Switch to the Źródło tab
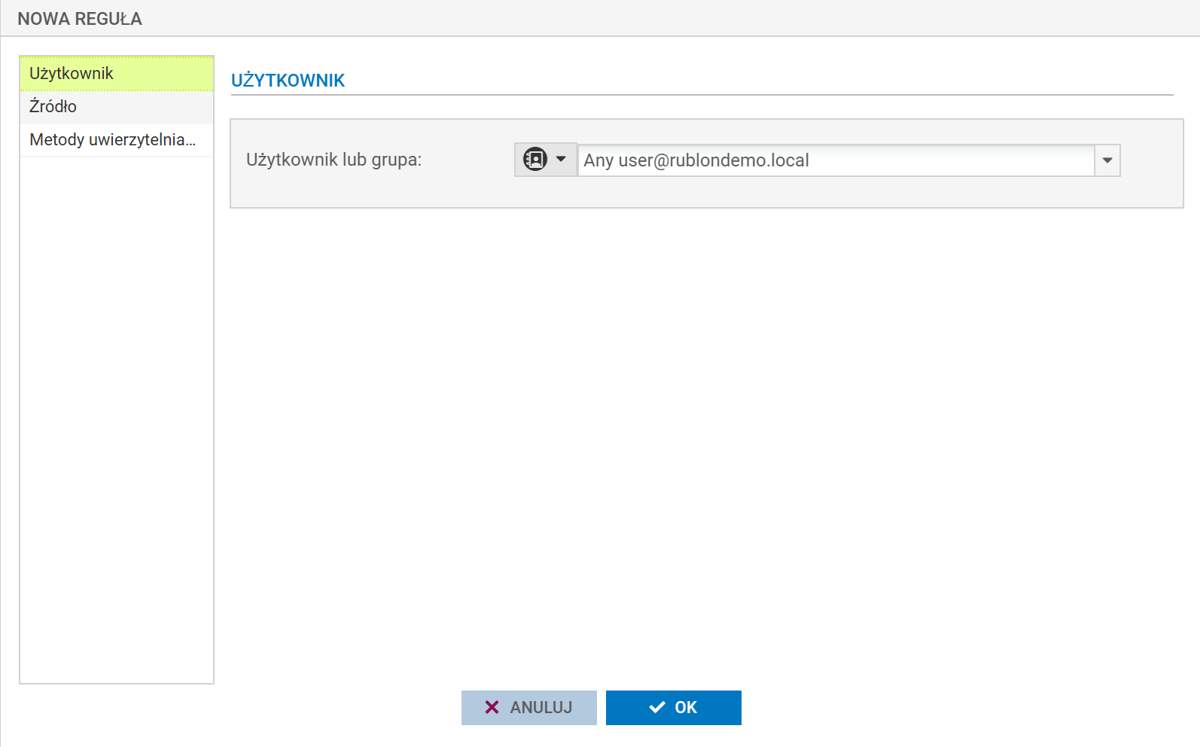 click(117, 107)
